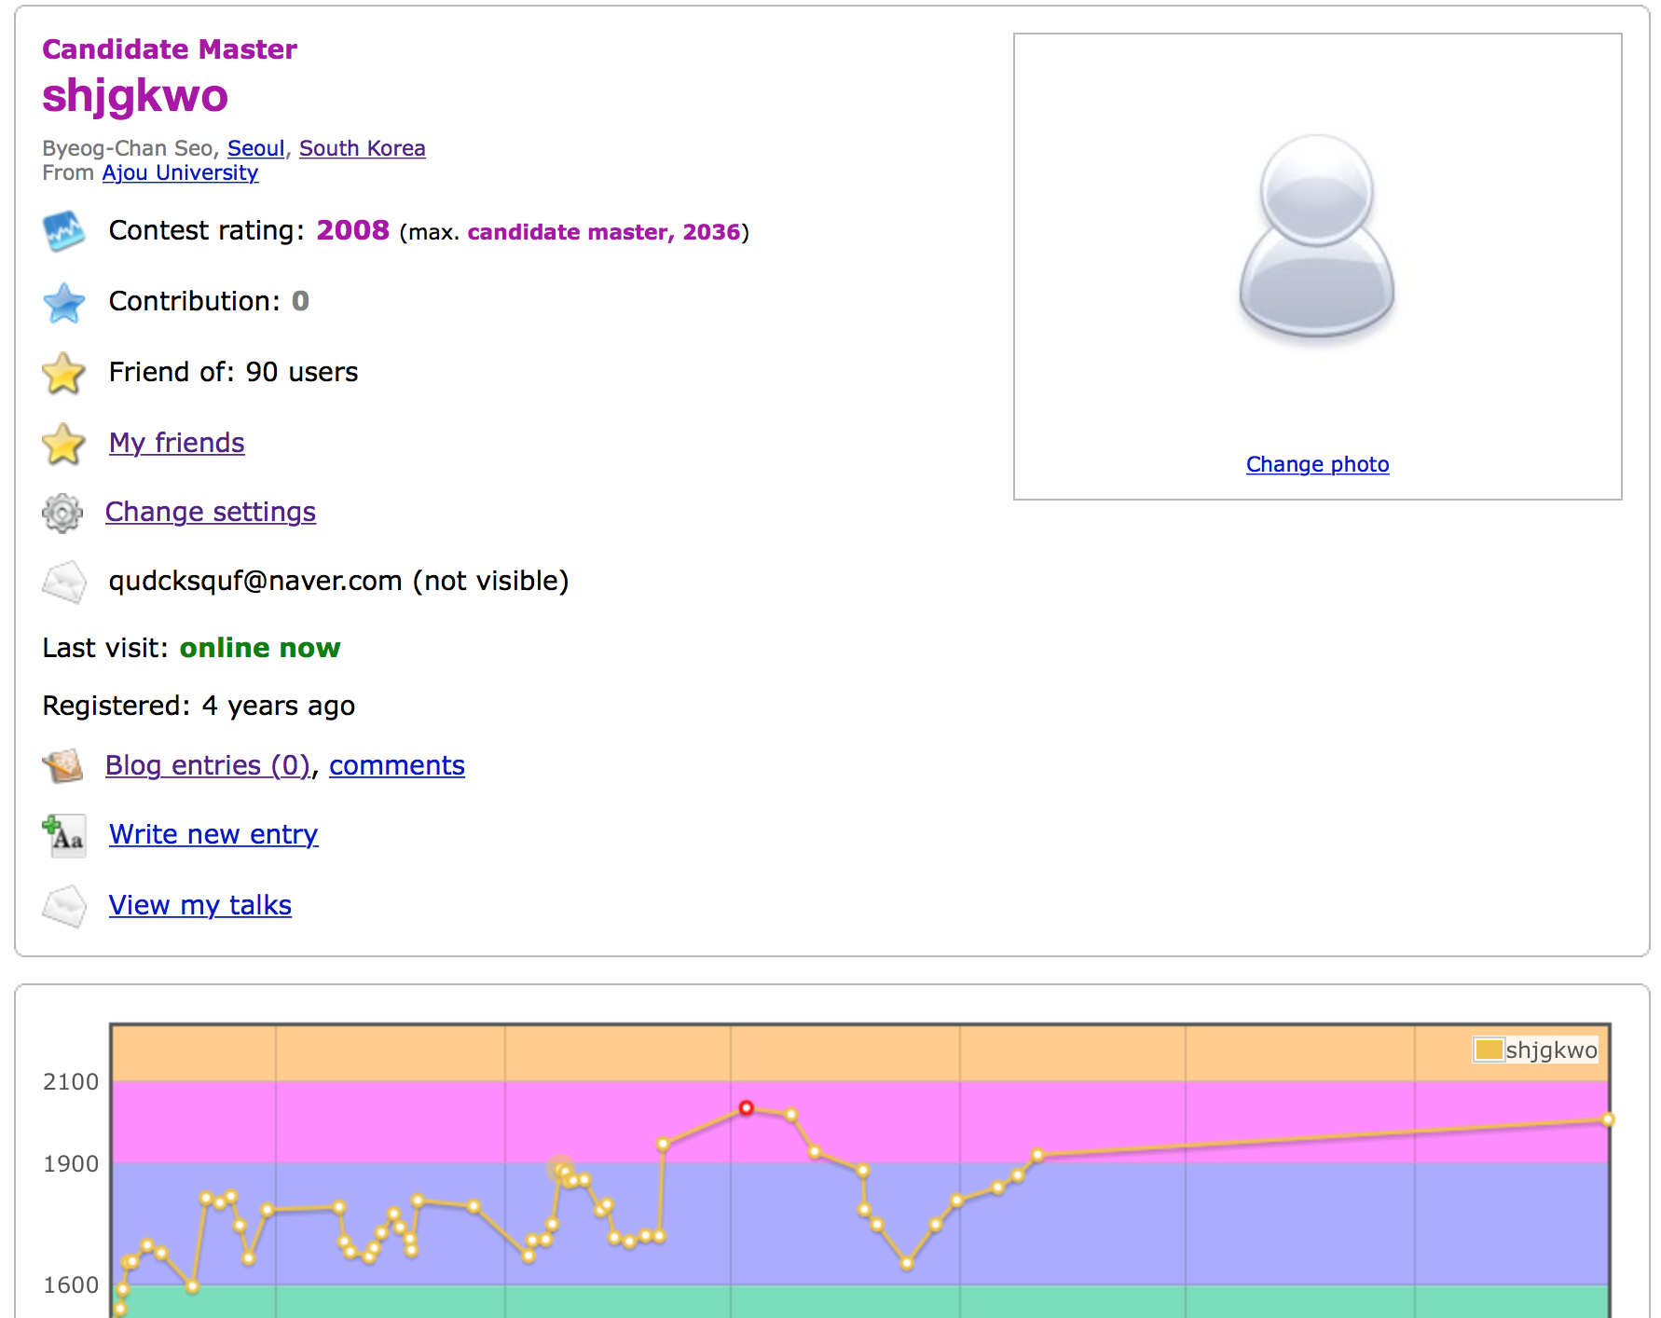Open the View my talks link
The image size is (1661, 1318).
(200, 905)
